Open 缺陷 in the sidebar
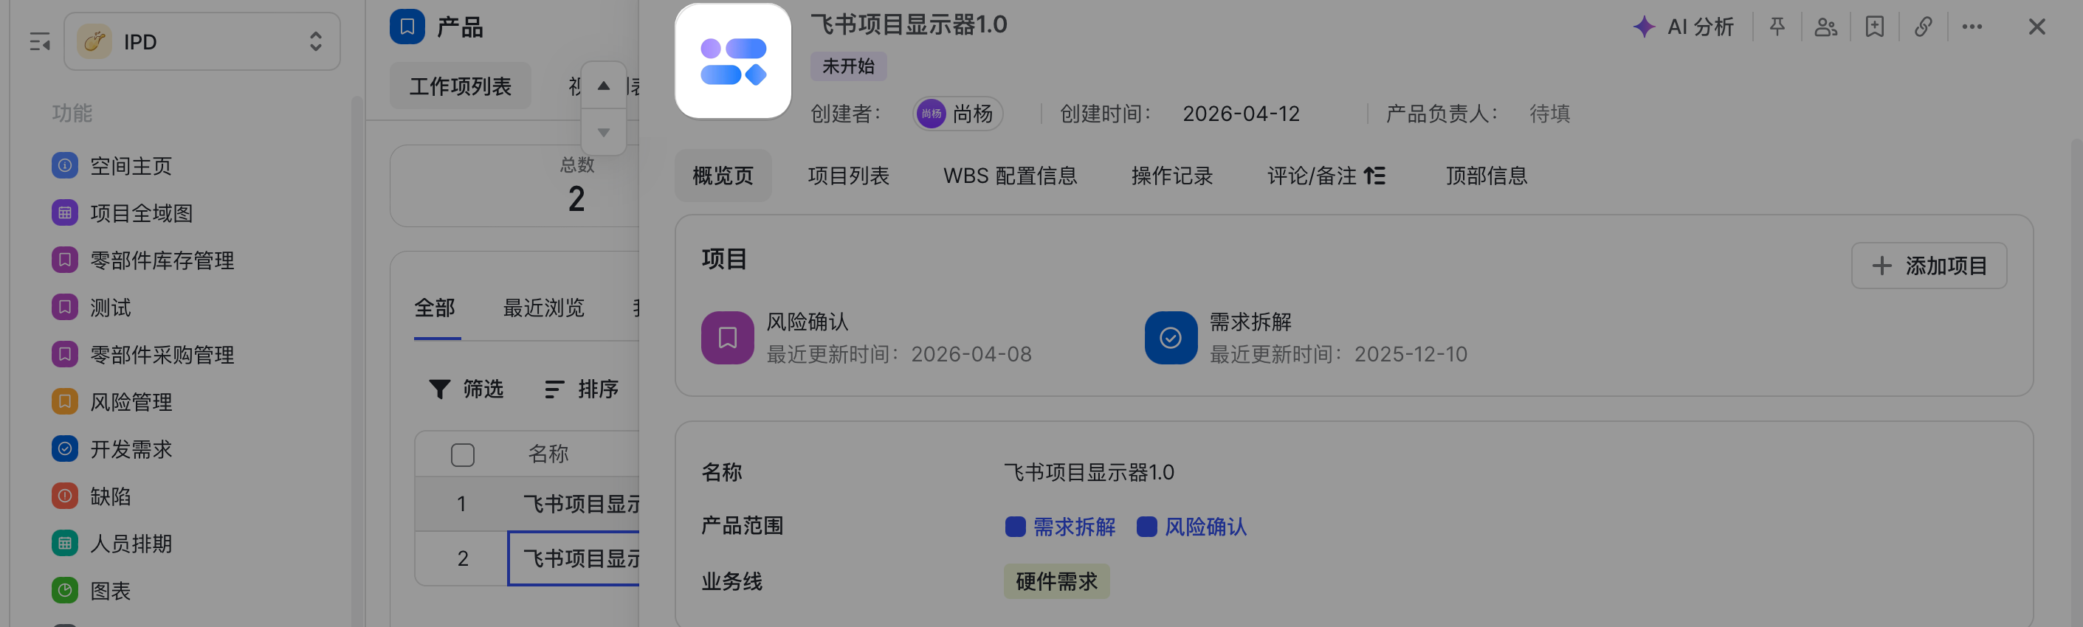Screen dimensions: 2083x627 point(111,496)
